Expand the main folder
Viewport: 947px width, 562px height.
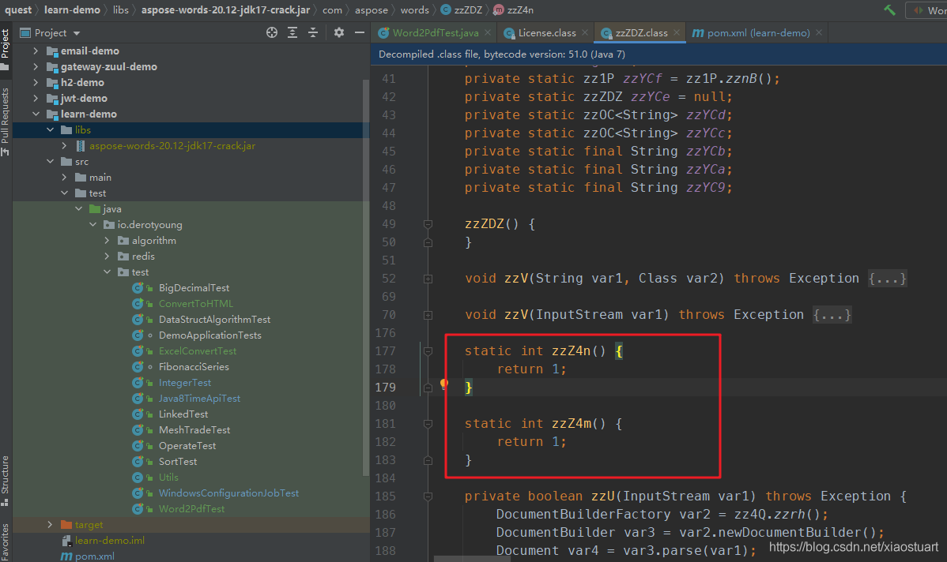[65, 178]
